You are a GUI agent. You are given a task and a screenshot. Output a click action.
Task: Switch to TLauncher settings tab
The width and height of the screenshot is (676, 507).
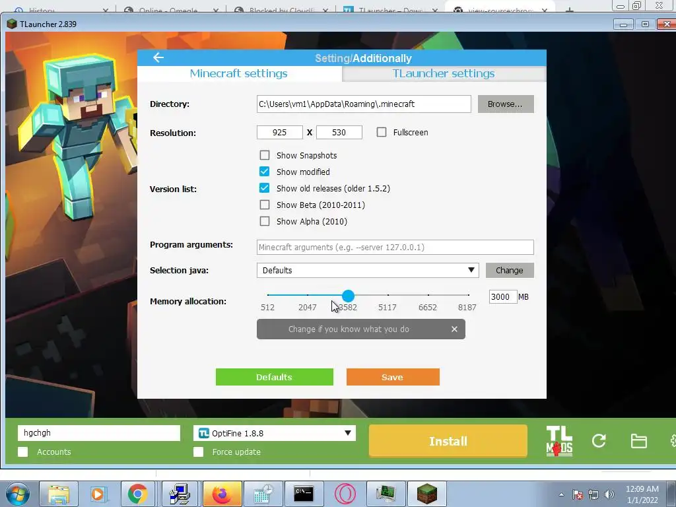tap(444, 73)
